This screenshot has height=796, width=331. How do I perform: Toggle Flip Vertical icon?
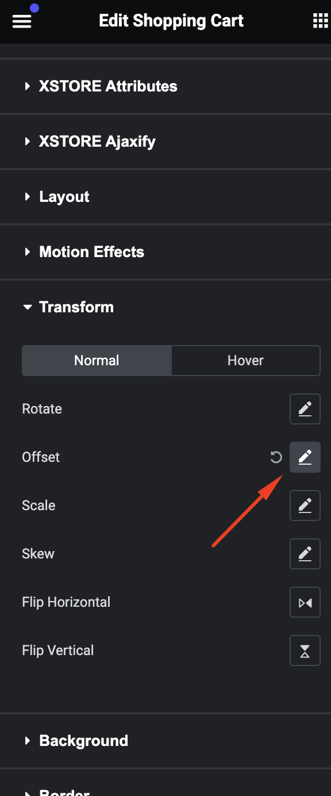point(305,650)
